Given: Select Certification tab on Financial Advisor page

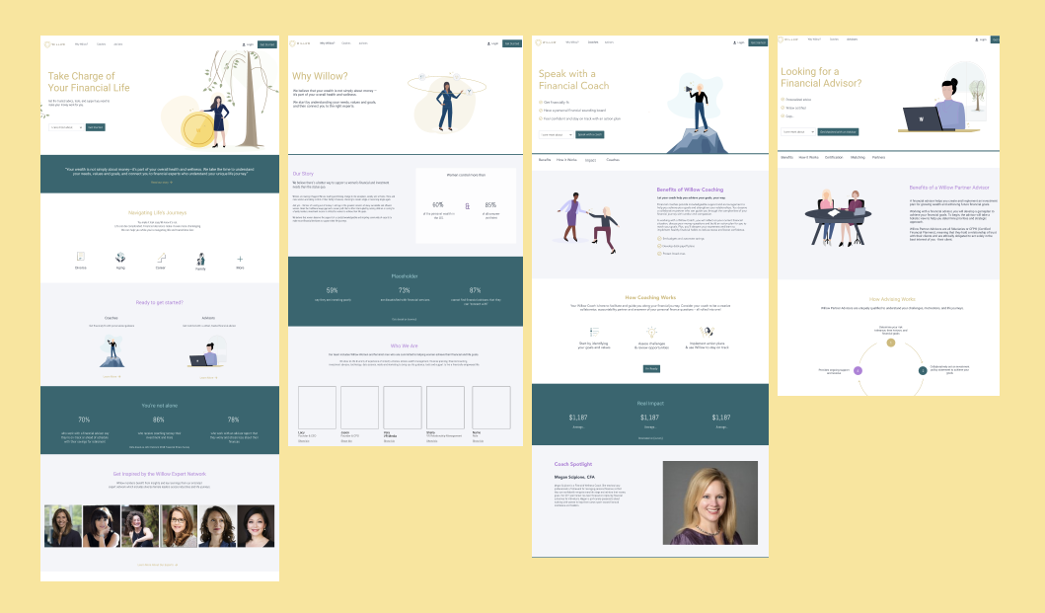Looking at the screenshot, I should [x=834, y=157].
